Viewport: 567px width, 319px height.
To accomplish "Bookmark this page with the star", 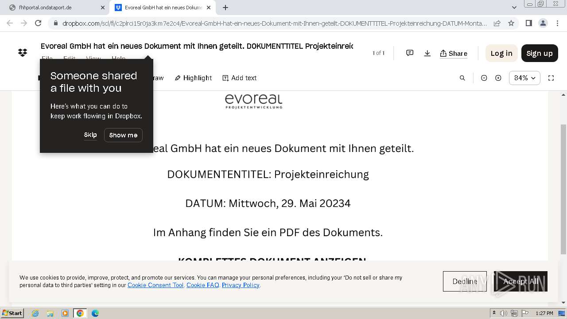I will click(x=511, y=23).
